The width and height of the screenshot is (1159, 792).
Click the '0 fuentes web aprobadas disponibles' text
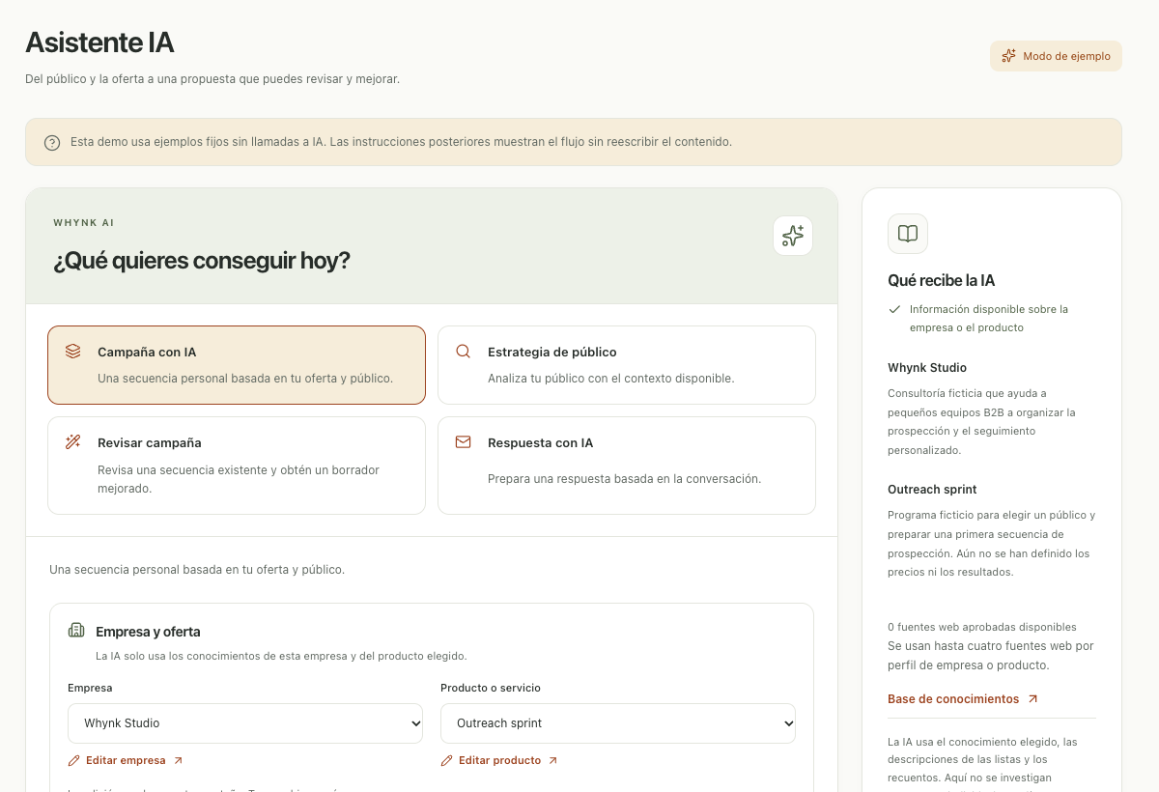pos(982,627)
